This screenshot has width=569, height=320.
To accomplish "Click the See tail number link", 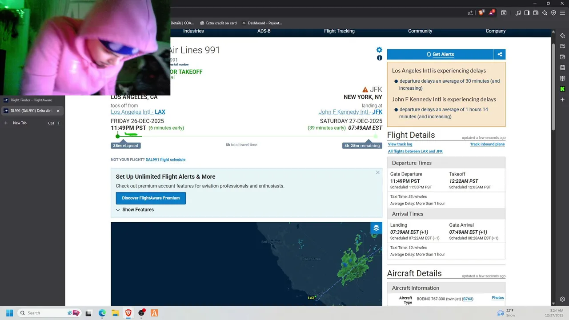I will [x=180, y=65].
